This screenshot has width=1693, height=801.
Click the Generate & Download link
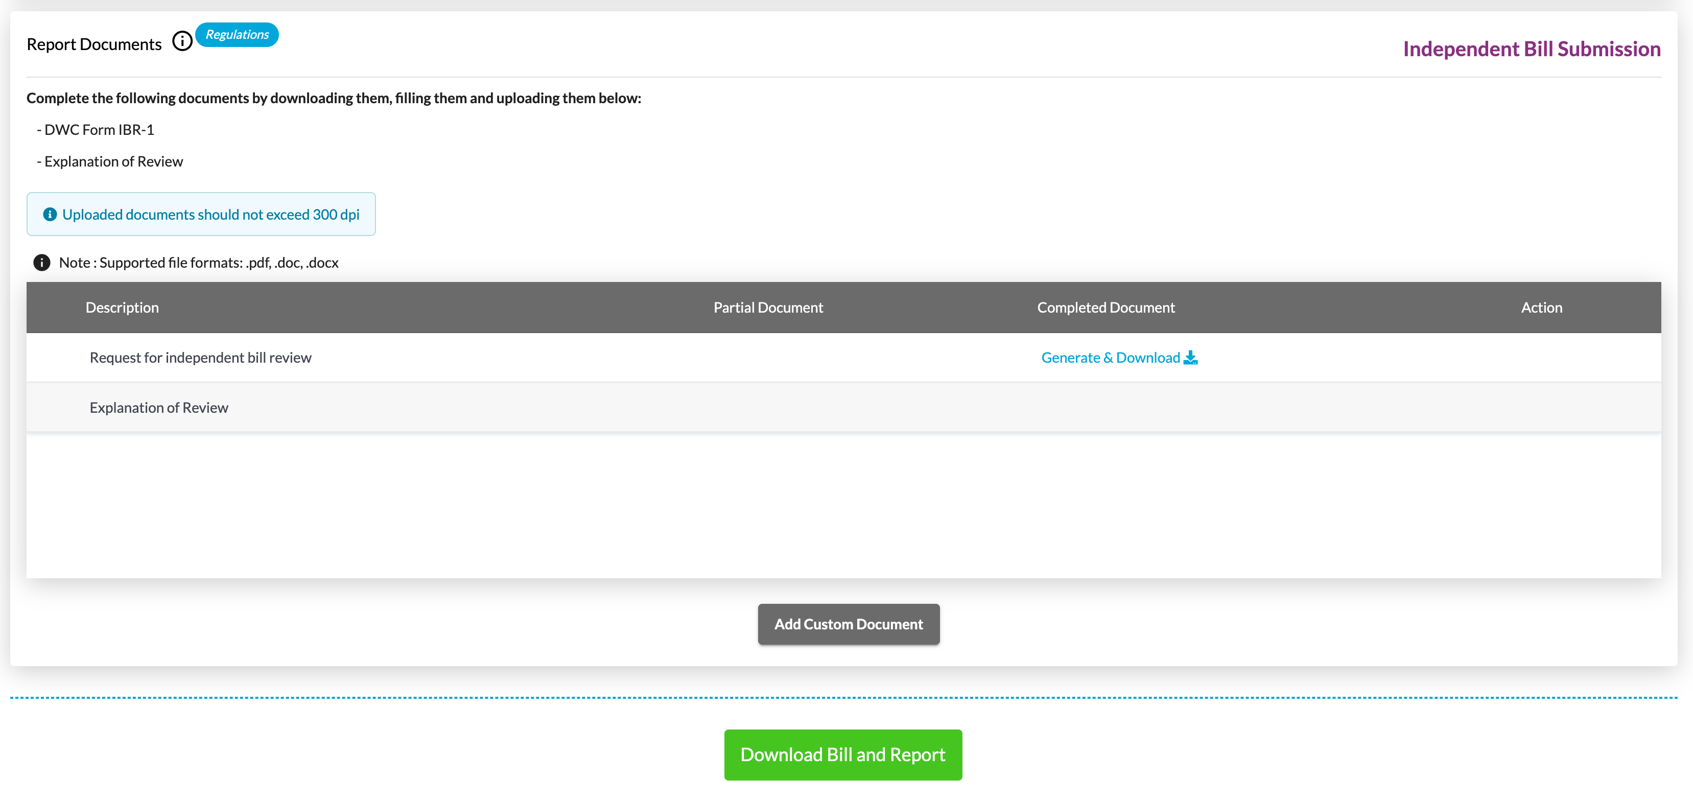point(1110,358)
